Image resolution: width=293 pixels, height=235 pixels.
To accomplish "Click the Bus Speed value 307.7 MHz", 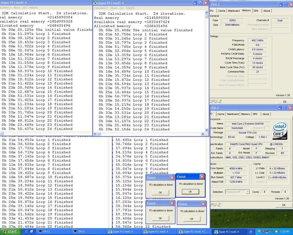I will (x=236, y=177).
